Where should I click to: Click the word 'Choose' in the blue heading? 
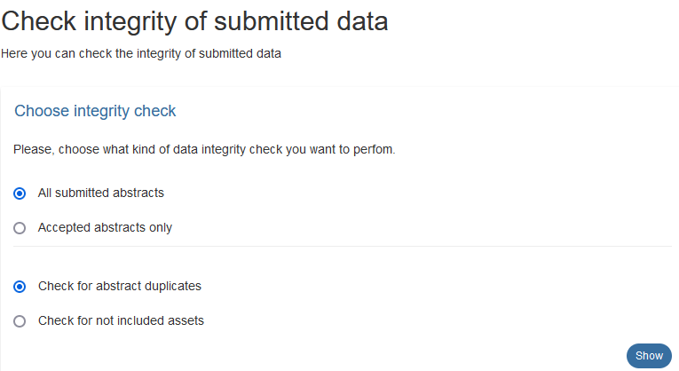click(42, 111)
